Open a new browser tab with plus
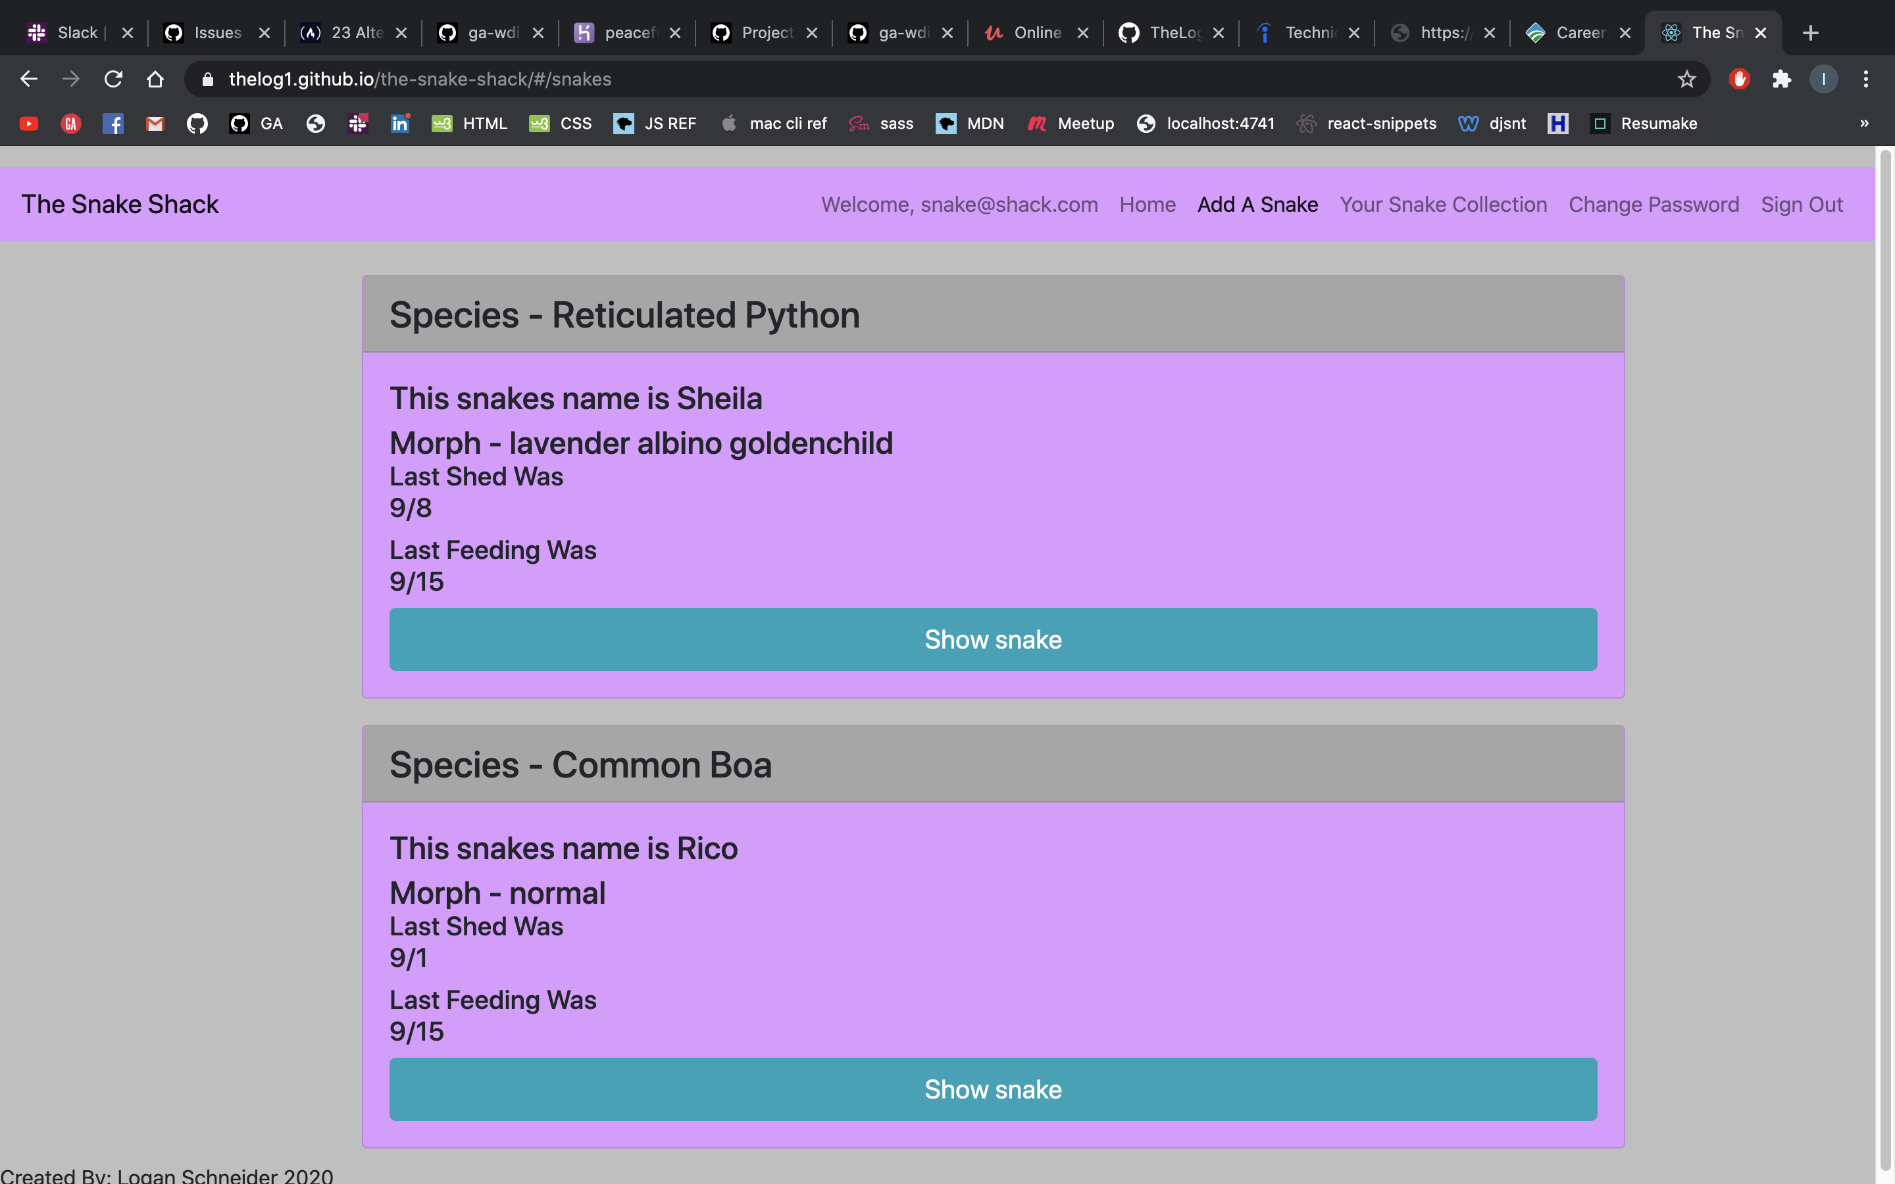 coord(1810,33)
